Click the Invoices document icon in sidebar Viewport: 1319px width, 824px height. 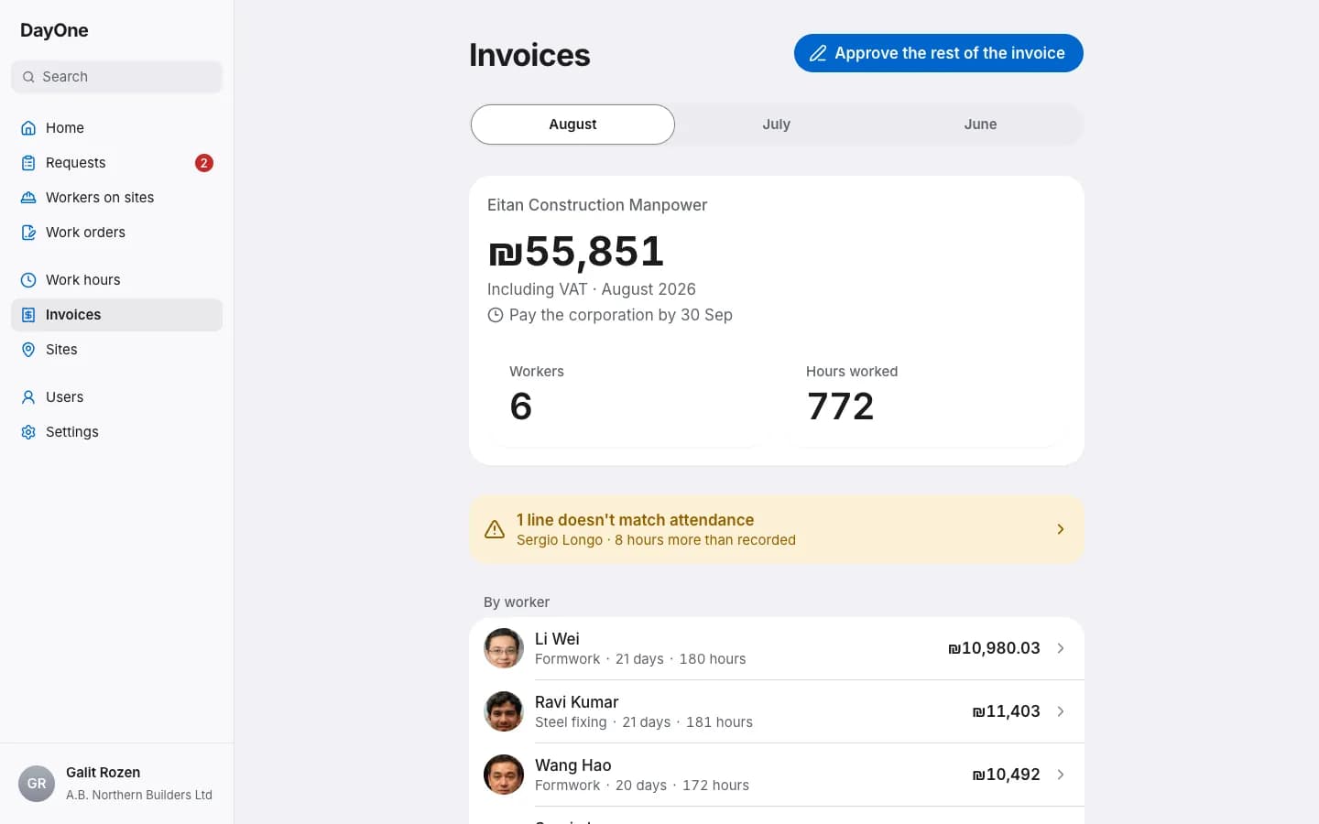click(x=28, y=315)
